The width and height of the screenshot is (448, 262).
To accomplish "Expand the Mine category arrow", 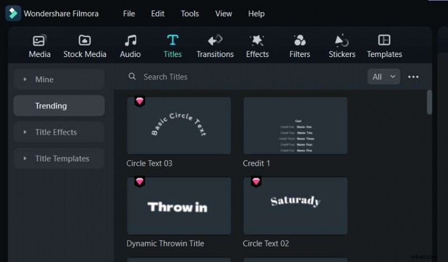I will [x=25, y=79].
